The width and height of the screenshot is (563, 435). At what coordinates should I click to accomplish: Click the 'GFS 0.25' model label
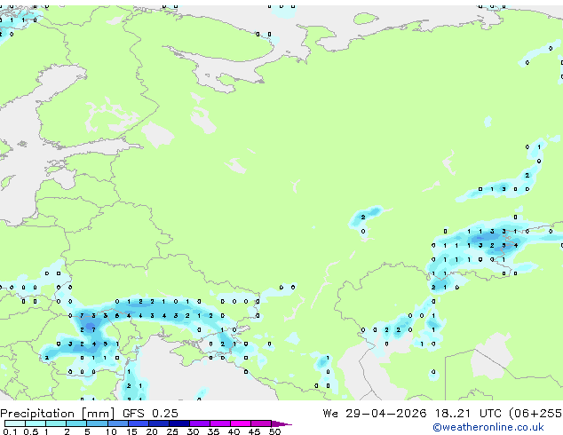pyautogui.click(x=150, y=414)
